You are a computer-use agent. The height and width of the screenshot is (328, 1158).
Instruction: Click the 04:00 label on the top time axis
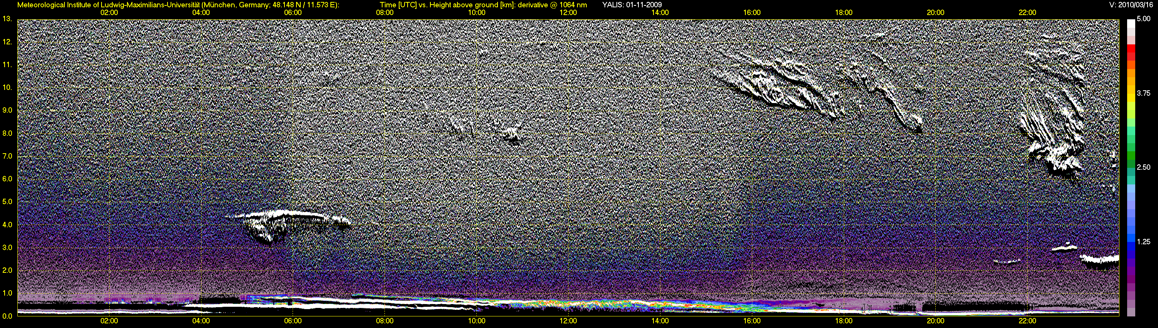coord(201,13)
